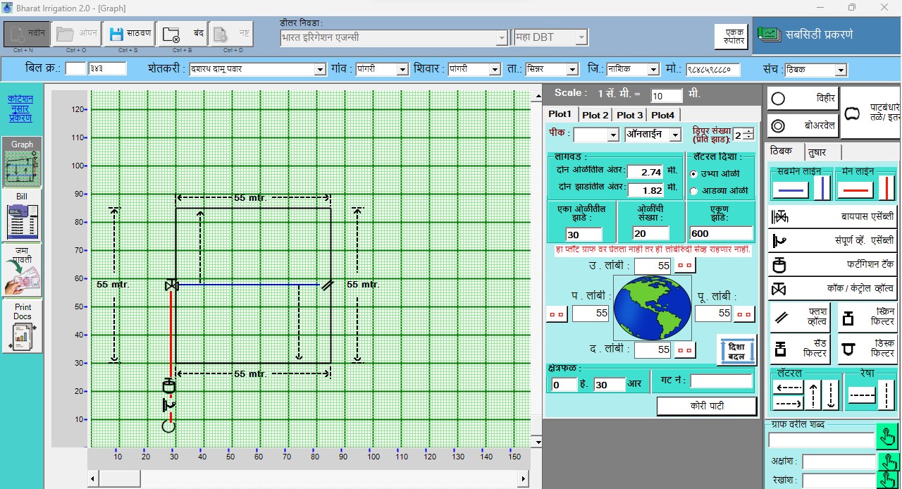The width and height of the screenshot is (902, 489).
Task: Open the Bill section in the sidebar
Action: (x=23, y=214)
